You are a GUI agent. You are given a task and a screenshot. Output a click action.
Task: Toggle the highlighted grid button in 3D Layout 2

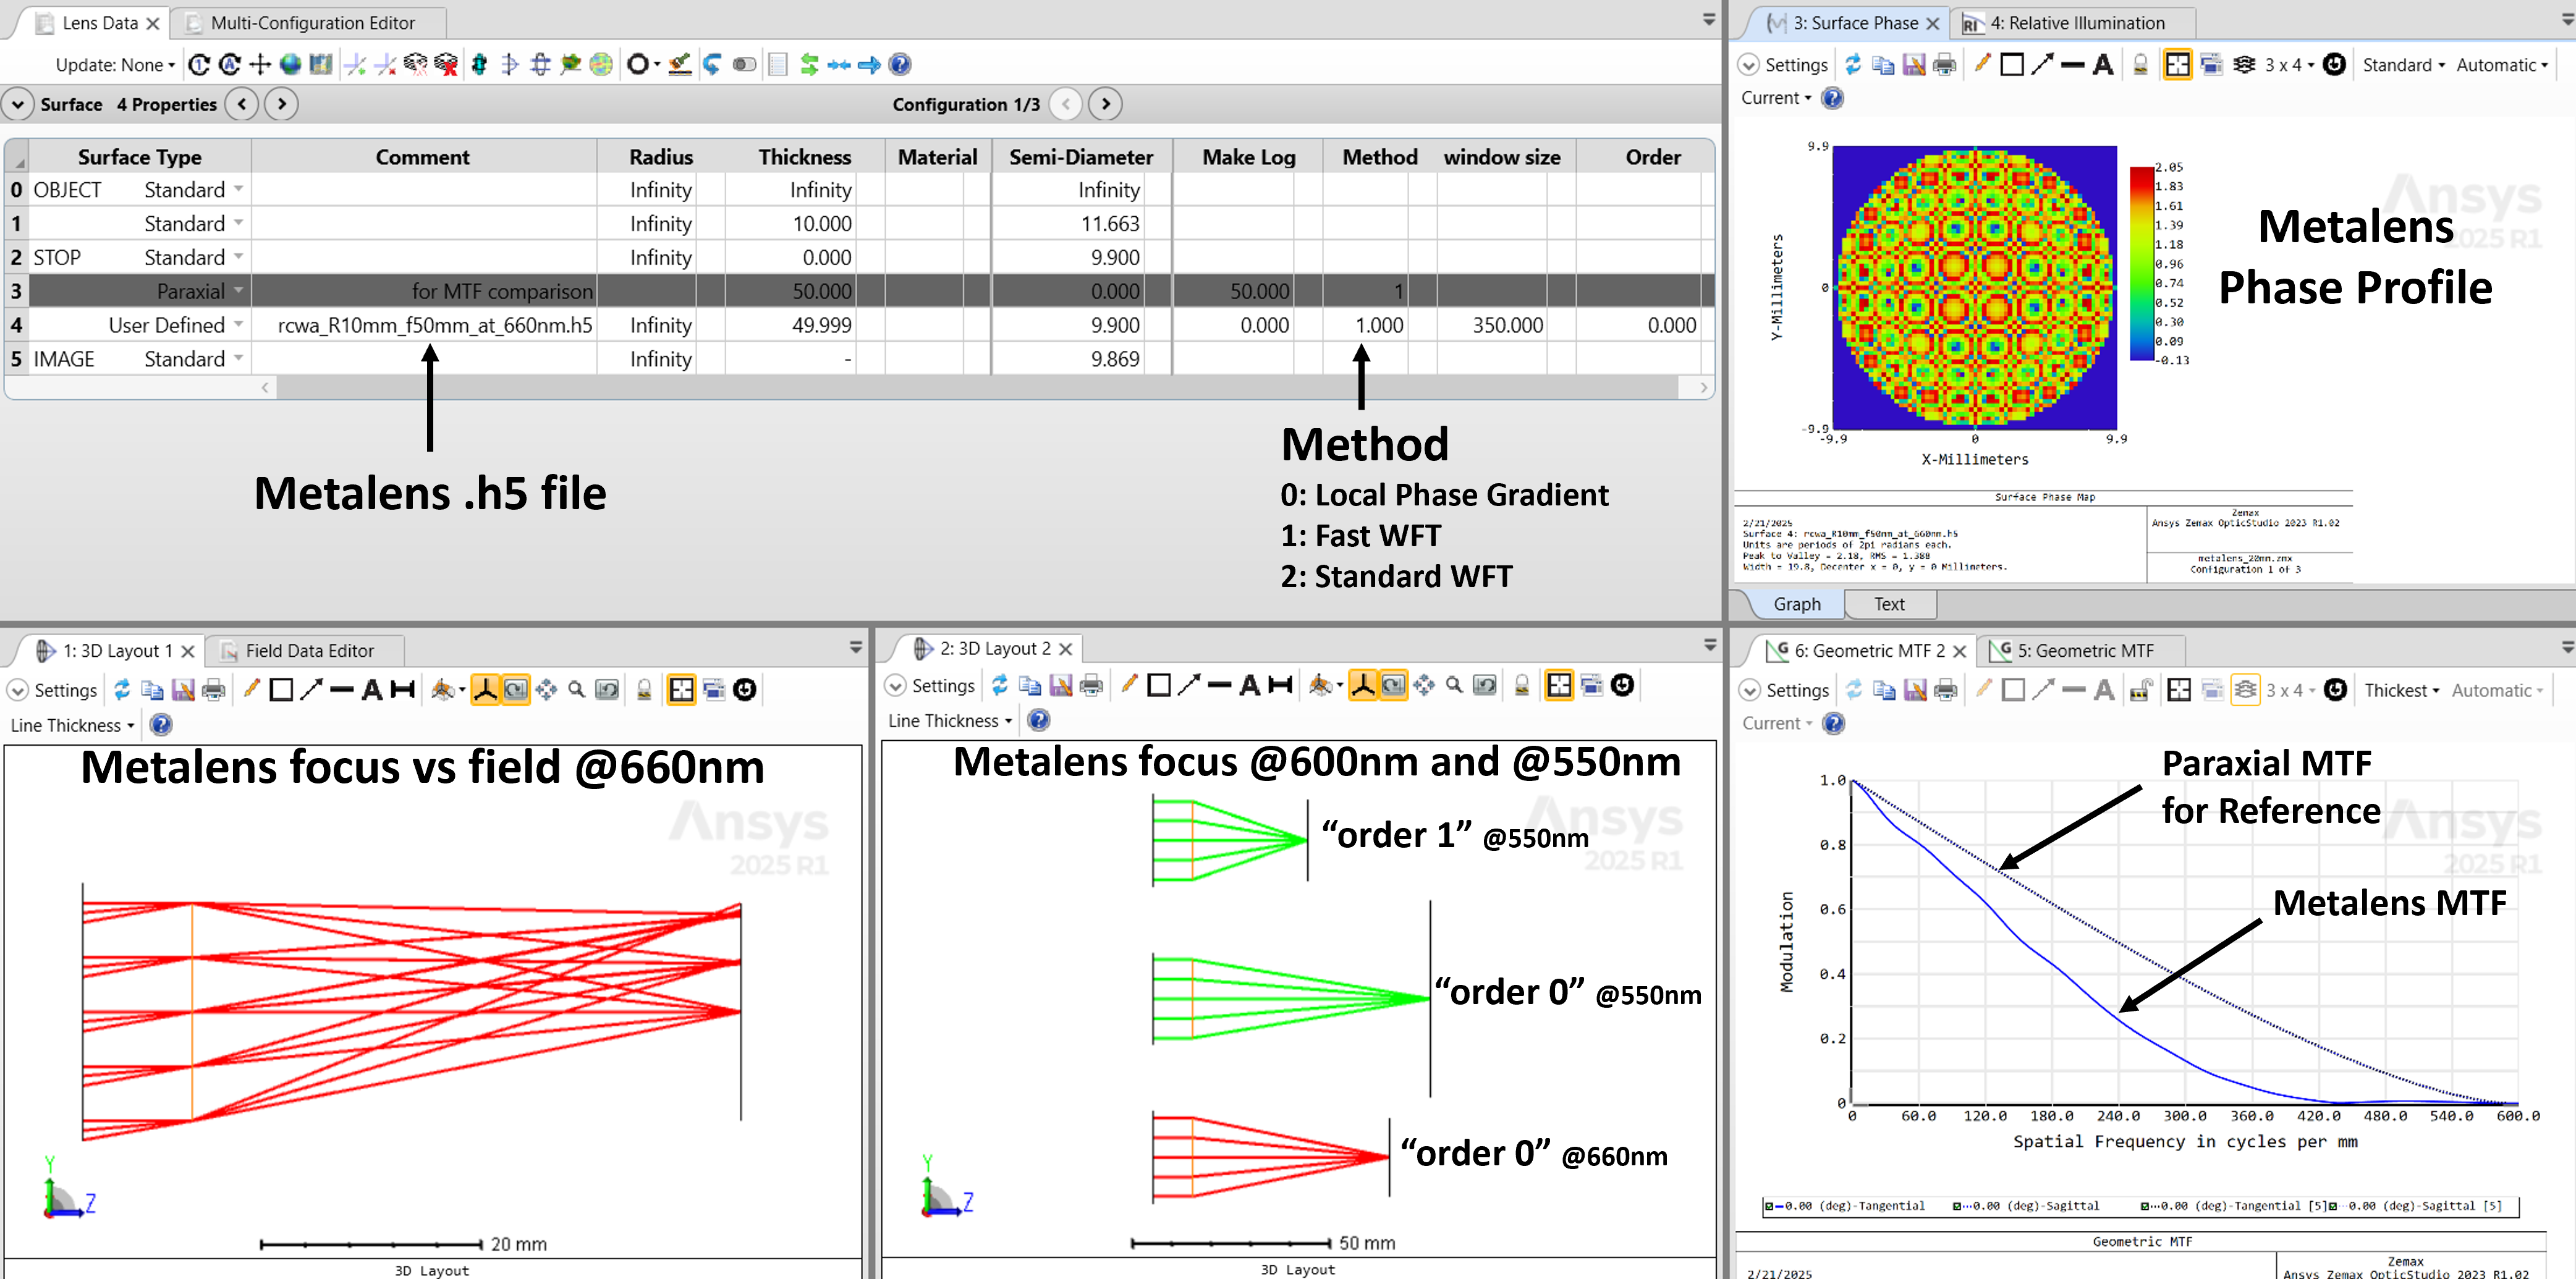(1559, 685)
